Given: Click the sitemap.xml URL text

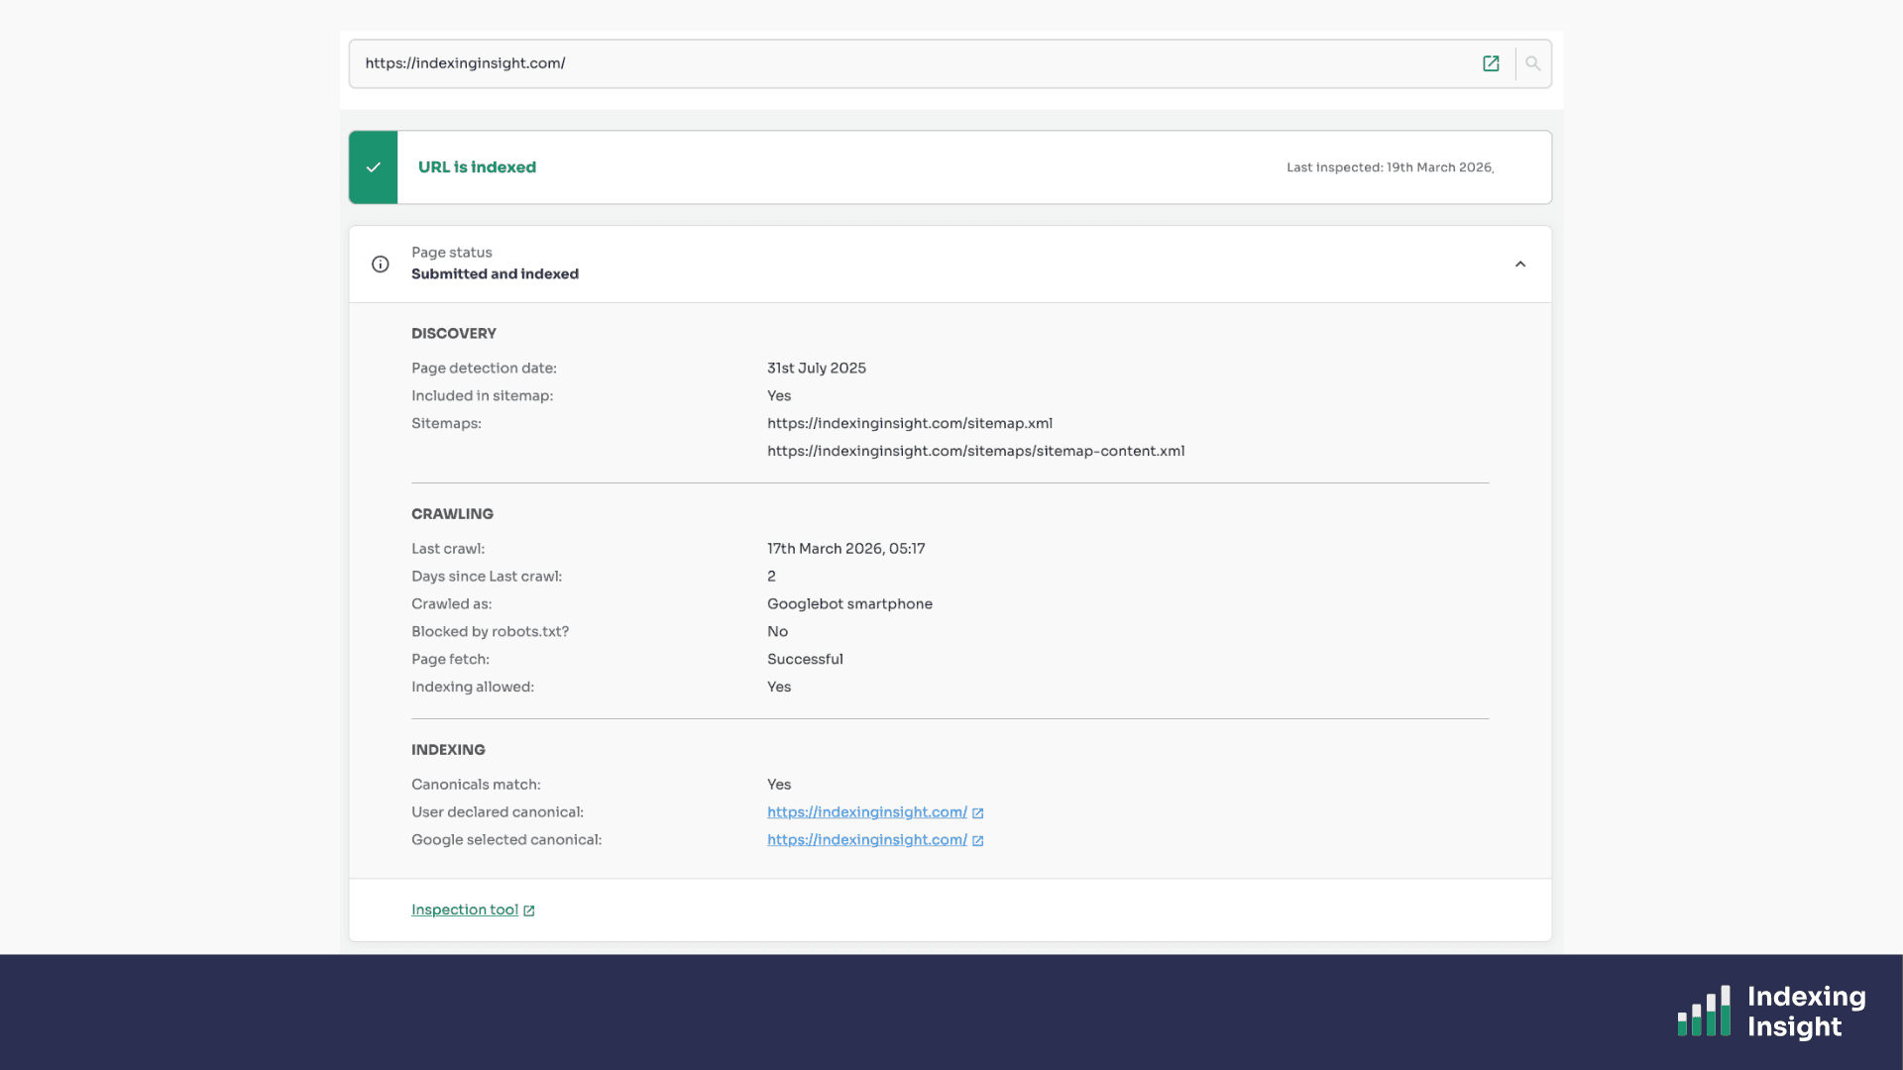Looking at the screenshot, I should click(909, 423).
